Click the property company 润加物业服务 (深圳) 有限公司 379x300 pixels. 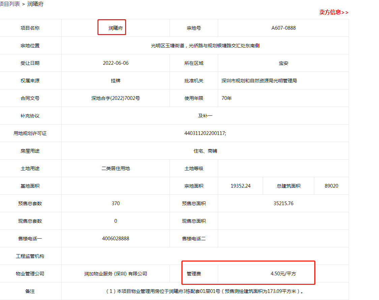(115, 274)
